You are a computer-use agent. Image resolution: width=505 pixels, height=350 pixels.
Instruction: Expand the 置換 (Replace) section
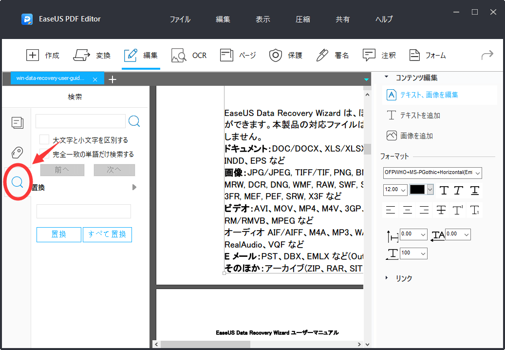click(134, 187)
